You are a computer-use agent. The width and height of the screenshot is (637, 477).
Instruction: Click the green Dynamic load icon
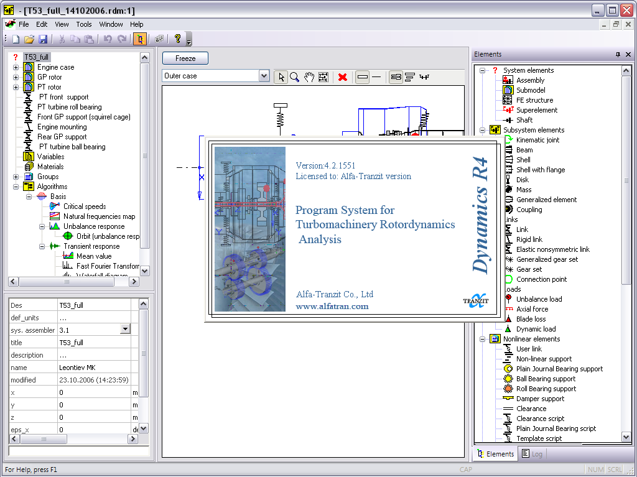508,329
